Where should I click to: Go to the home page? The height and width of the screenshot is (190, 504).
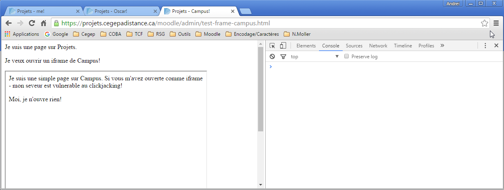[43, 23]
